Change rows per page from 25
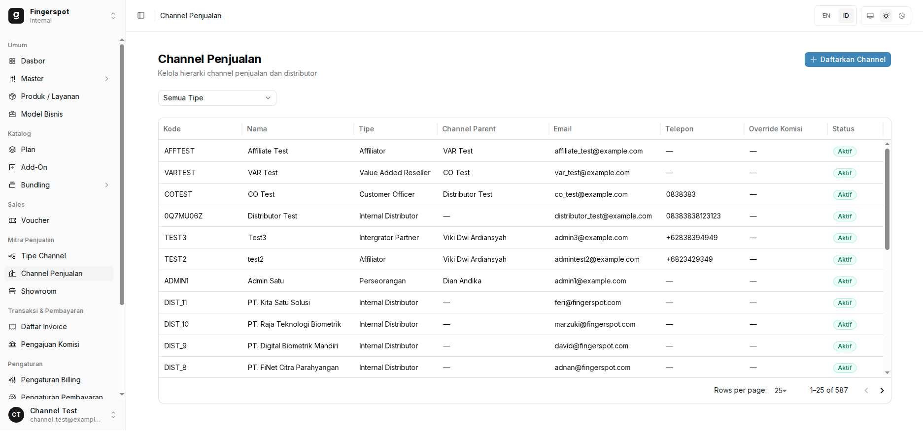Viewport: 923px width, 431px height. tap(781, 391)
